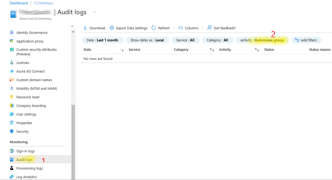
Task: Open Export Data Settings gear icon
Action: coord(112,28)
